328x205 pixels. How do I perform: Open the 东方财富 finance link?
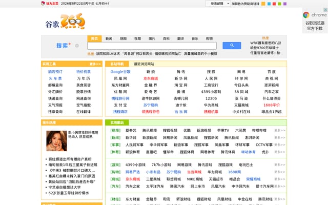coord(133,199)
